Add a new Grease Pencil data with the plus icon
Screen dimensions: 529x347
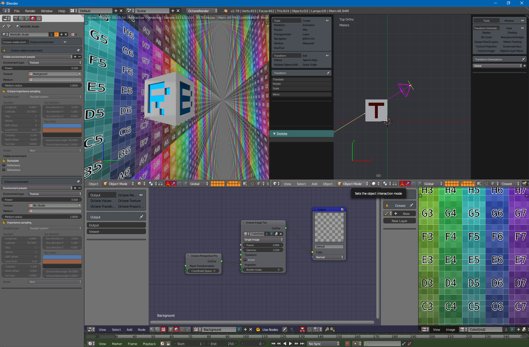(396, 214)
